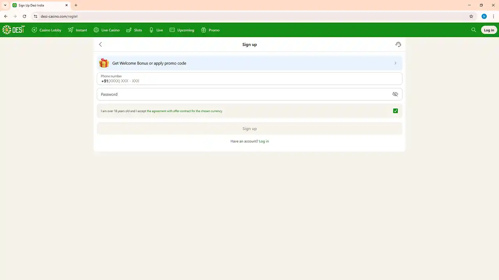Image resolution: width=499 pixels, height=280 pixels.
Task: Click the gift box welcome bonus icon
Action: coord(104,63)
